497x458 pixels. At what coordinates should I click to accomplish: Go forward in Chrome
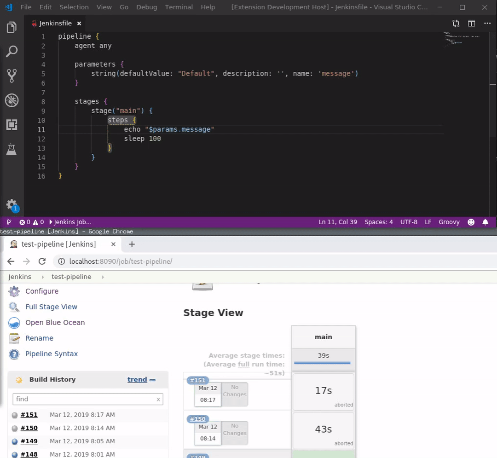pos(27,261)
